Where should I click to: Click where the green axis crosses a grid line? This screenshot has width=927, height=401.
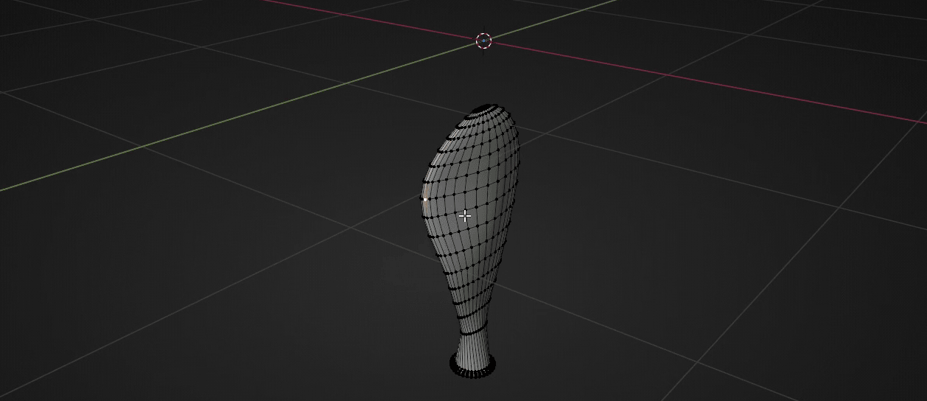pyautogui.click(x=346, y=84)
